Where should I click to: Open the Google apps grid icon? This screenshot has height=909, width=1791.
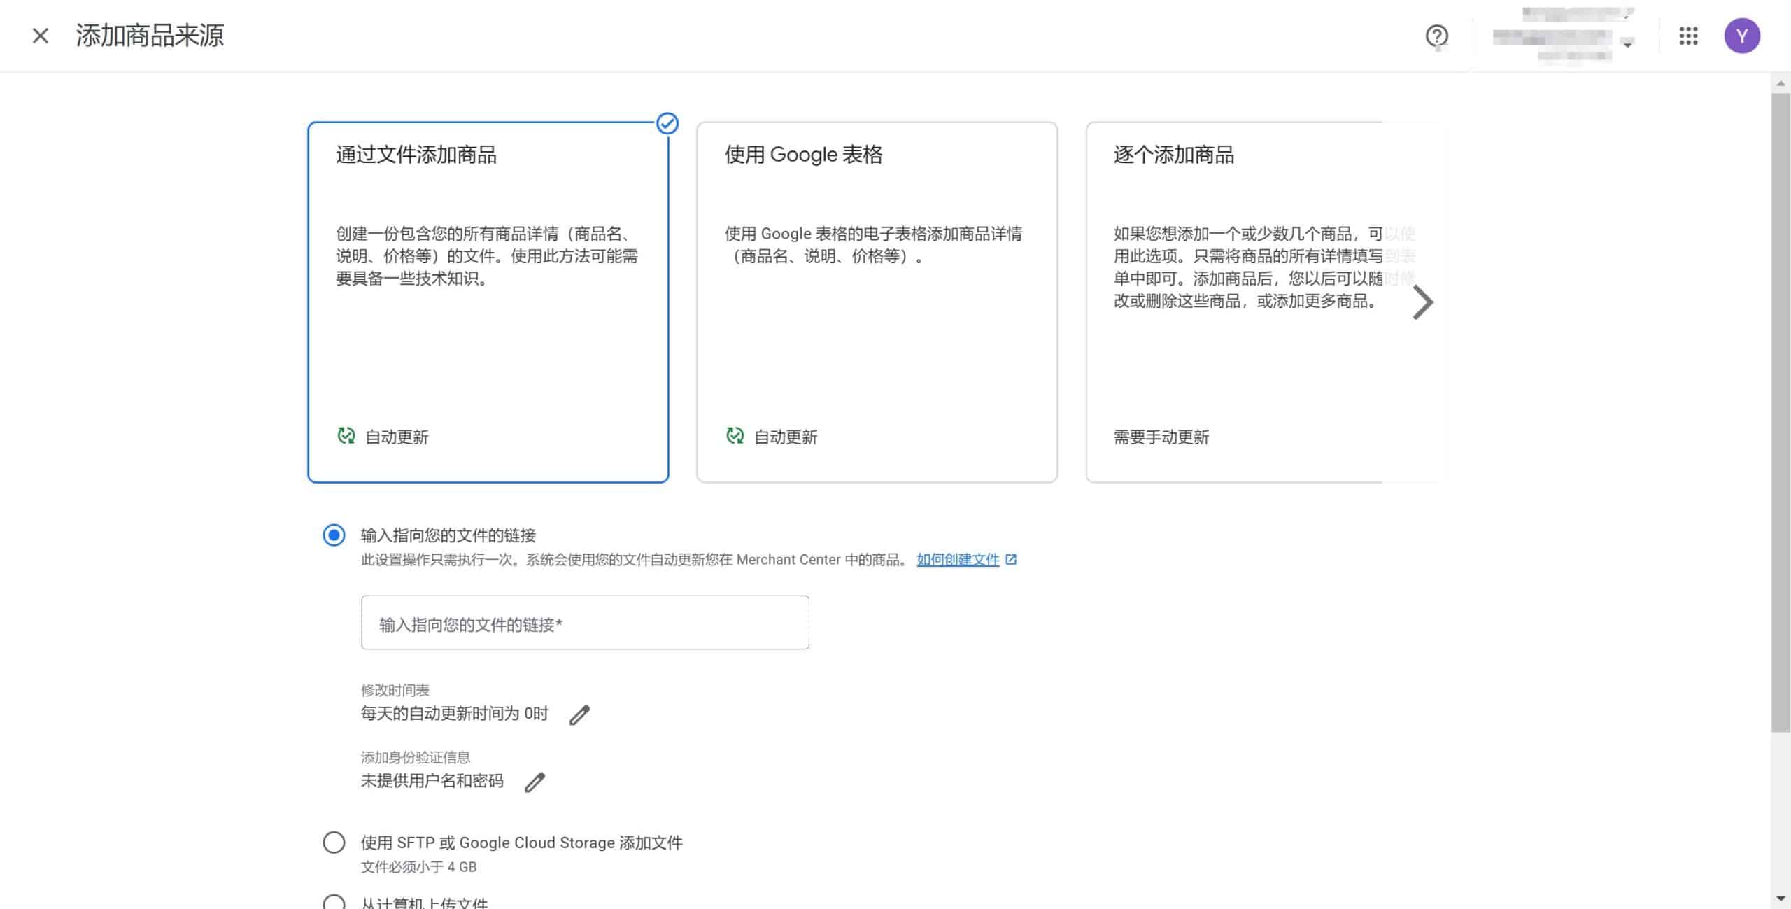pos(1688,36)
